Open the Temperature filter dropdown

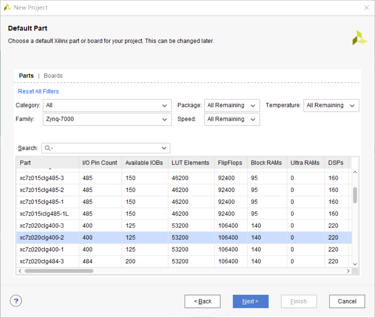coord(331,105)
